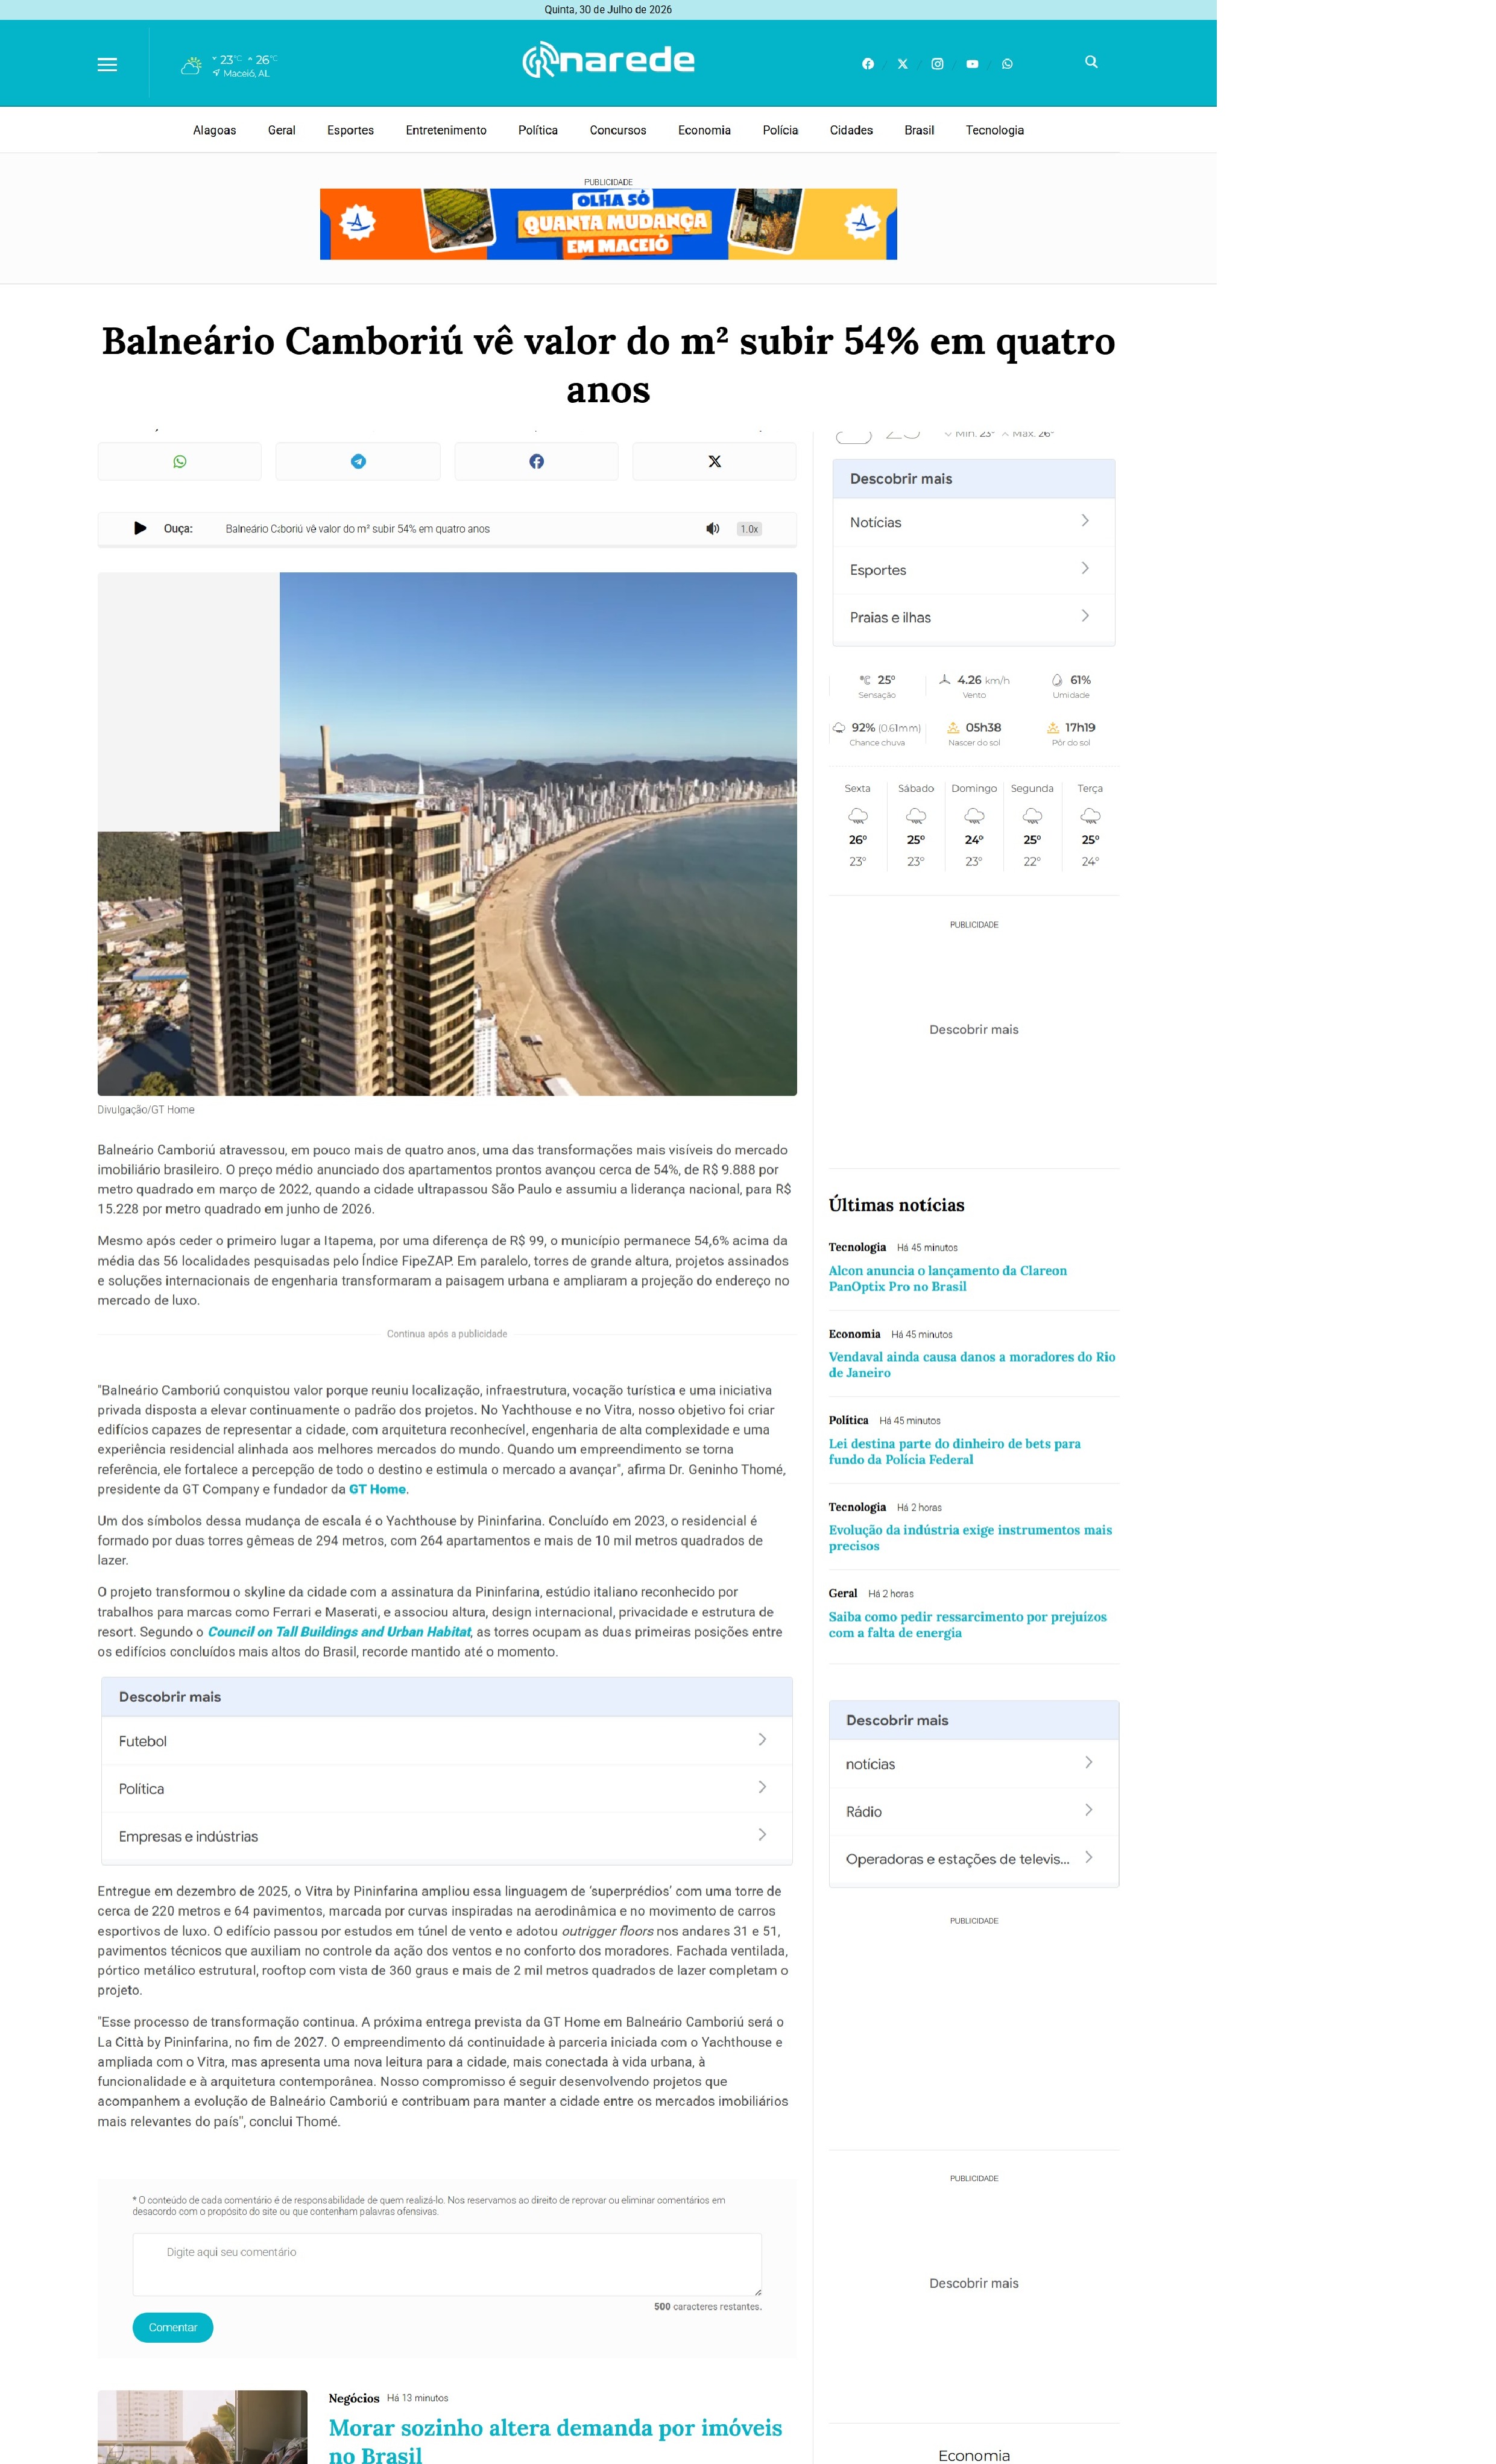Click the 61% Umidade reading
This screenshot has height=2464, width=1496.
click(1070, 686)
